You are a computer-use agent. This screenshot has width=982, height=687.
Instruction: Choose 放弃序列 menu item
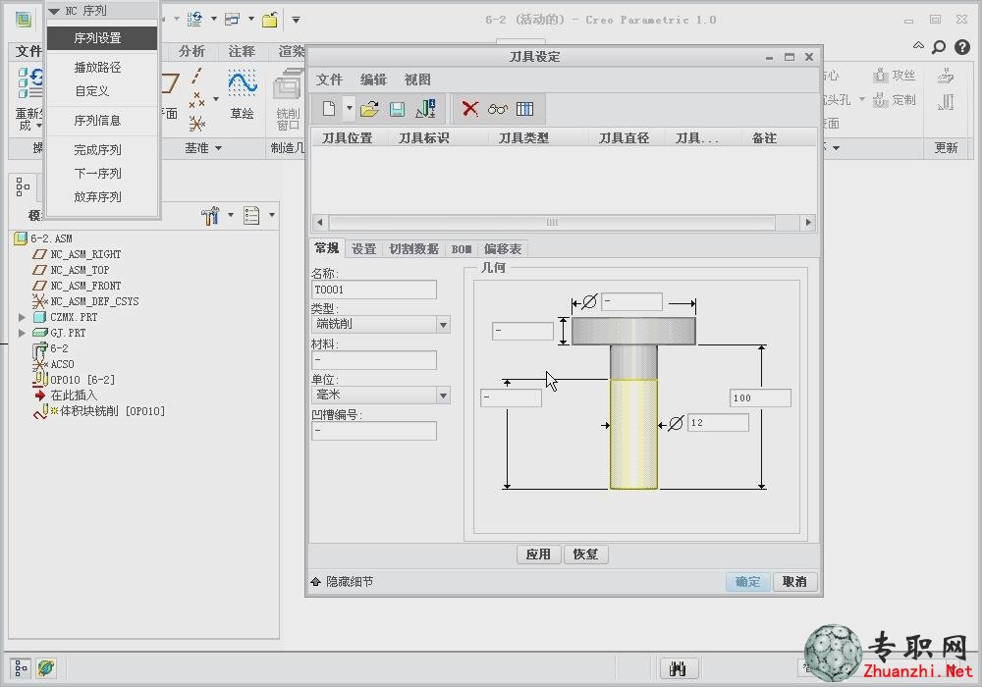(97, 197)
